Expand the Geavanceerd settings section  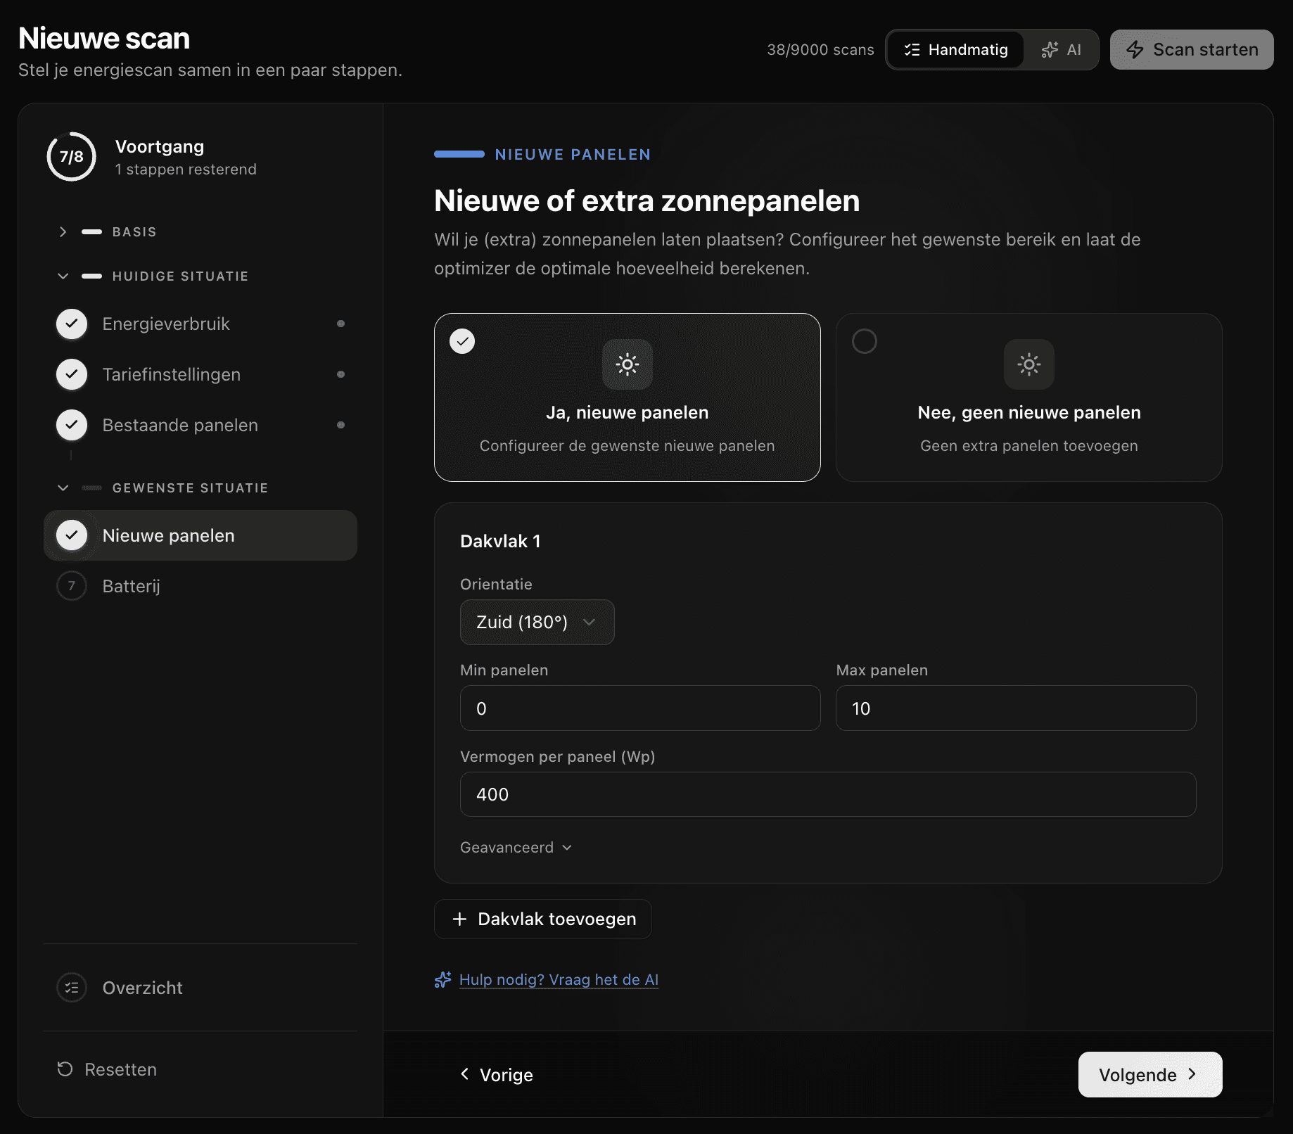pyautogui.click(x=516, y=848)
